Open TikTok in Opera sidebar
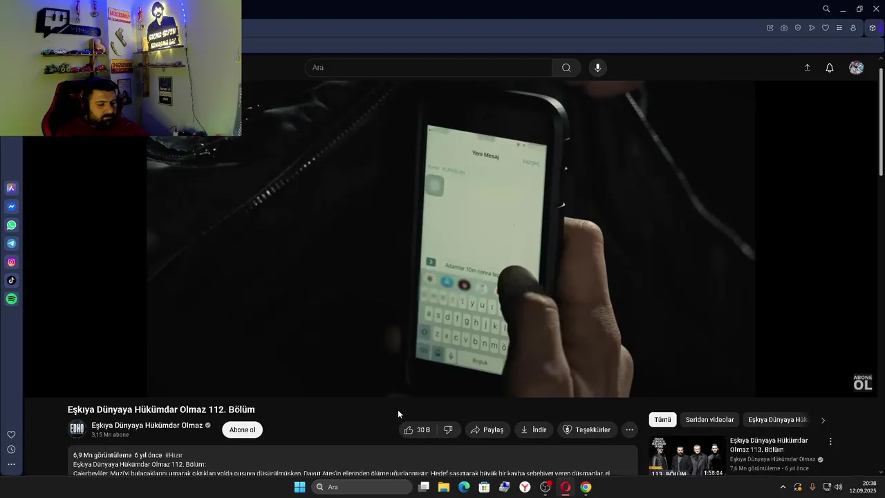The width and height of the screenshot is (885, 498). click(x=11, y=281)
